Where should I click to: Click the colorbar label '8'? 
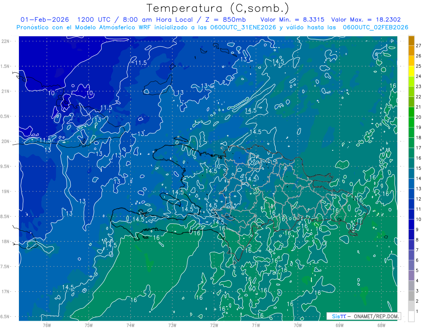pyautogui.click(x=417, y=240)
